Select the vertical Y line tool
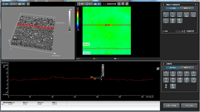This screenshot has height=112, width=200. (173, 15)
